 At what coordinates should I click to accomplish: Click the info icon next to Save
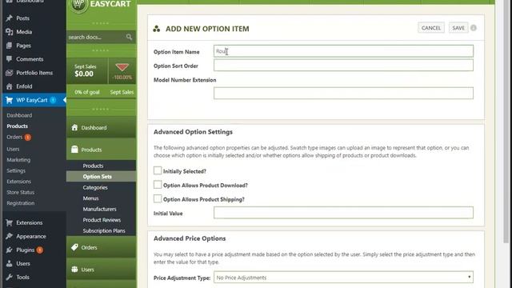pos(474,28)
